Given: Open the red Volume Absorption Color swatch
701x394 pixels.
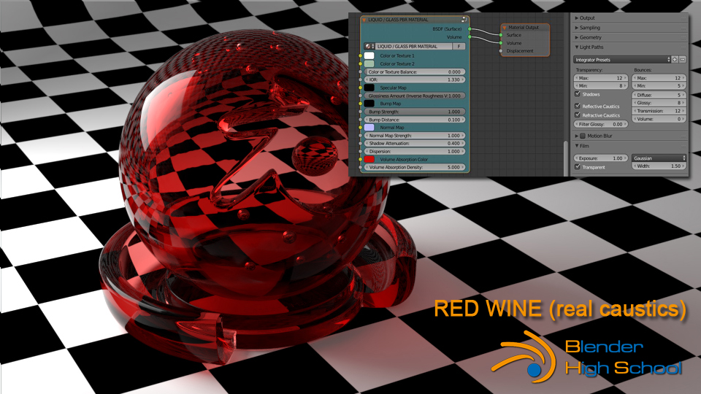Looking at the screenshot, I should pyautogui.click(x=369, y=160).
